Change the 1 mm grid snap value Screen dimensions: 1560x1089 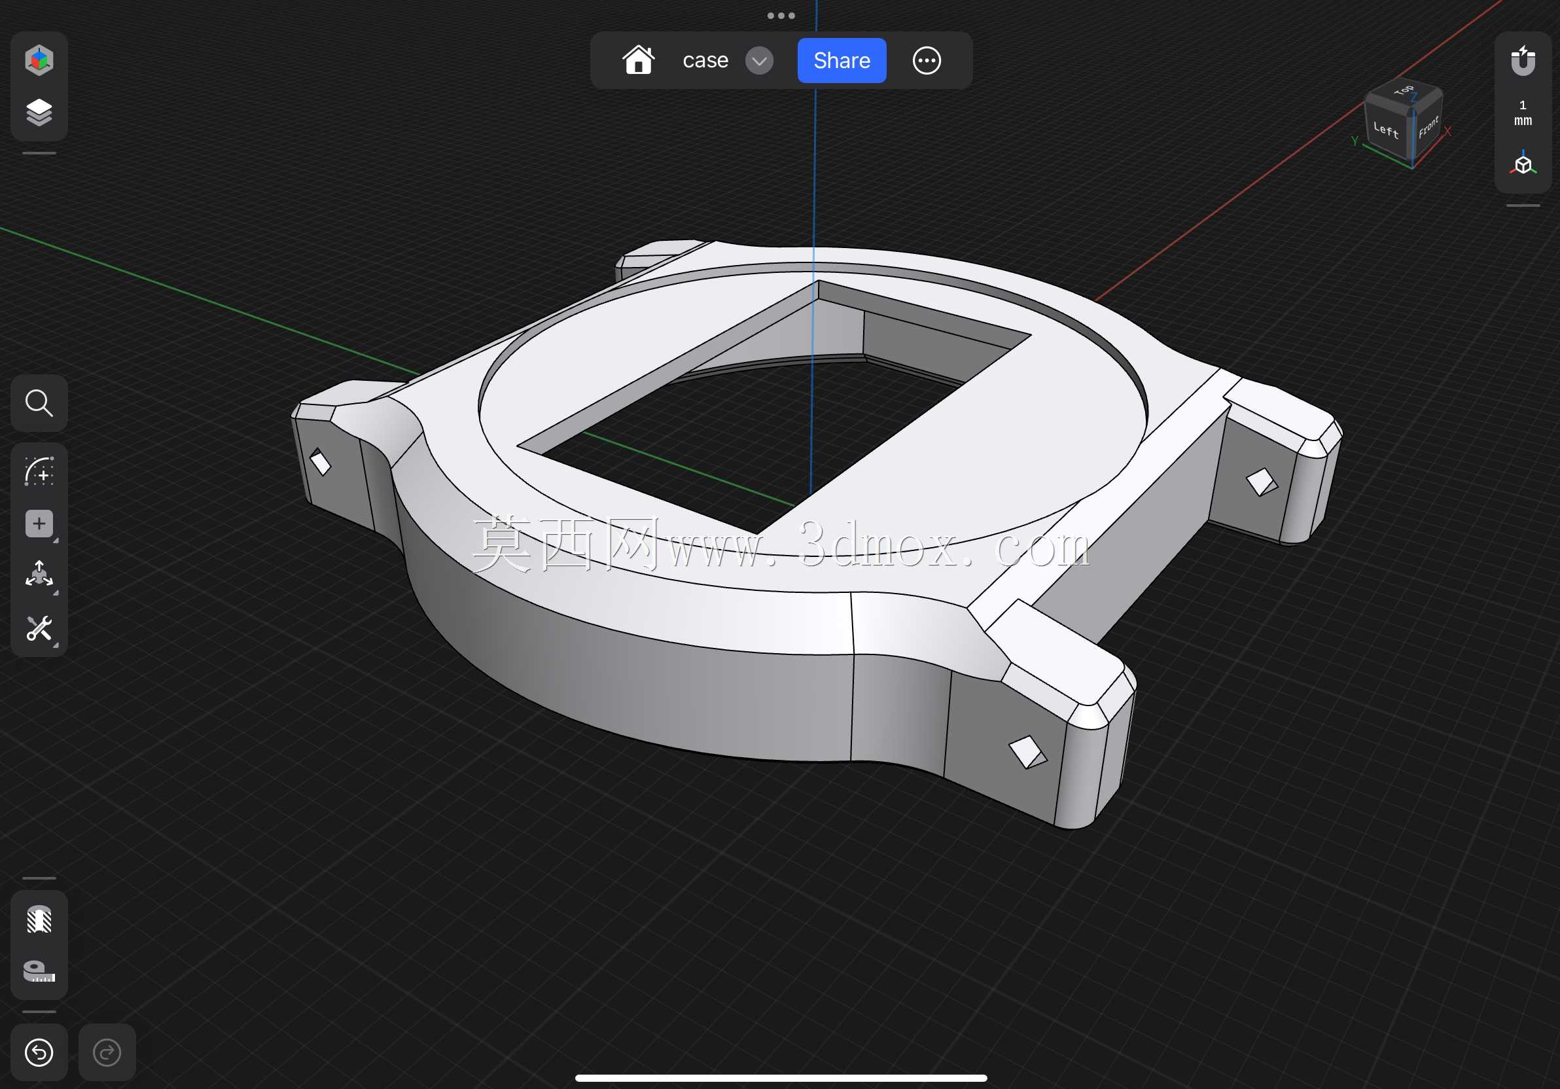pyautogui.click(x=1523, y=113)
